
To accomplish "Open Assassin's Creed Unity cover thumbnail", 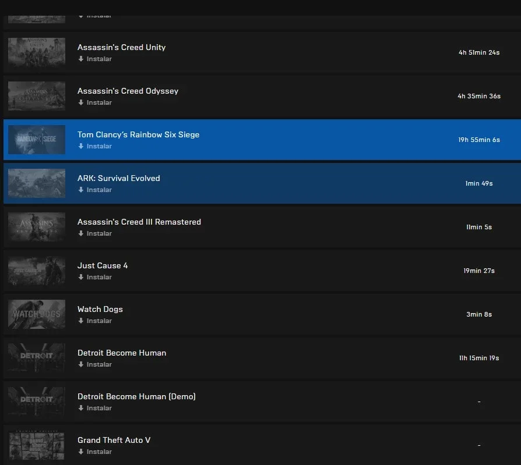I will point(37,52).
